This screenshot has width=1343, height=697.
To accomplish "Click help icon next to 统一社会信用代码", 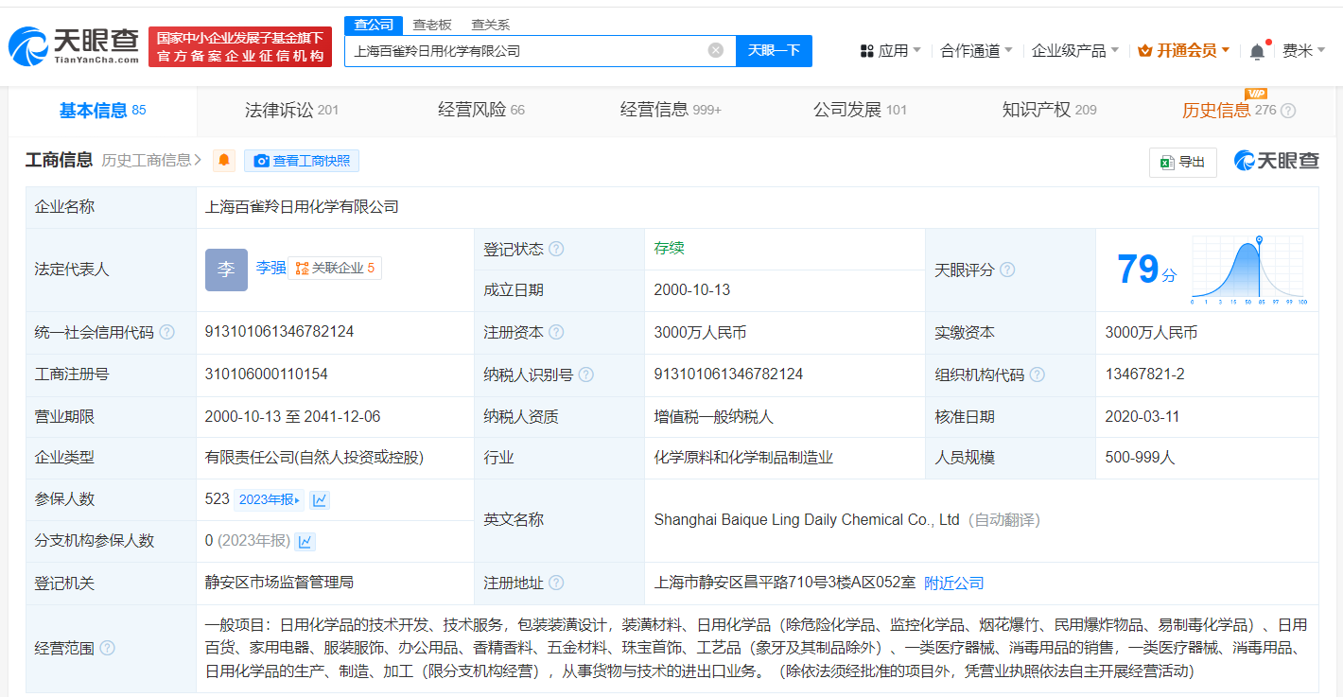I will click(167, 333).
